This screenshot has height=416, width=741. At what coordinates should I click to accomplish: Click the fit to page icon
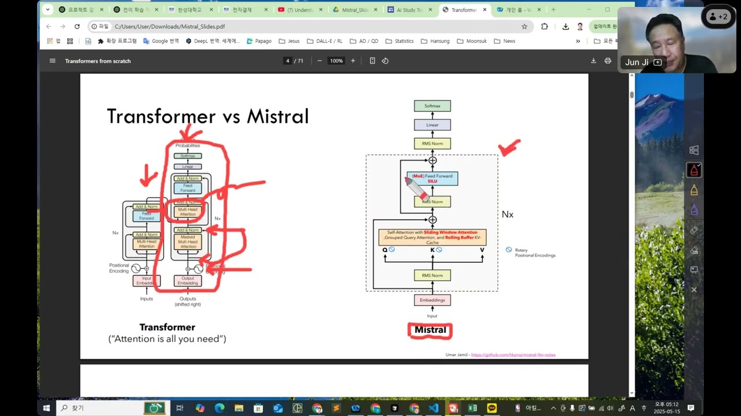pyautogui.click(x=372, y=61)
